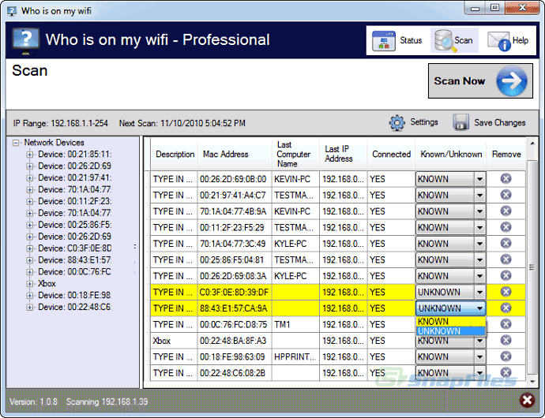Viewport: 545px width, 418px height.
Task: Click the Save Changes floppy disk icon
Action: [x=461, y=122]
